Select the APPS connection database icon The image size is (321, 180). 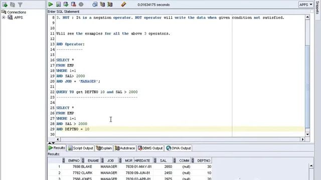[x=10, y=17]
